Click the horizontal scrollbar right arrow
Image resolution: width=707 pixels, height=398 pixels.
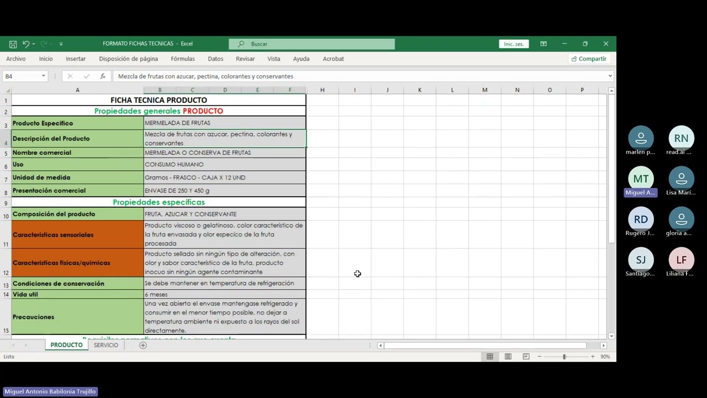pyautogui.click(x=603, y=345)
